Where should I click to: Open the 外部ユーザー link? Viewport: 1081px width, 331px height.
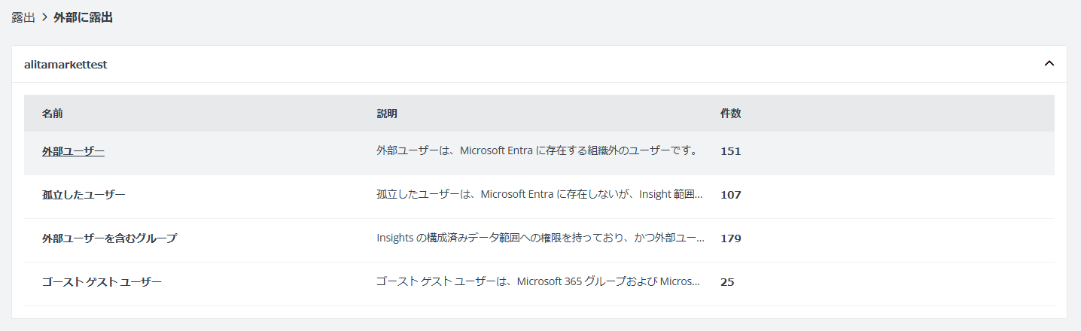[73, 151]
